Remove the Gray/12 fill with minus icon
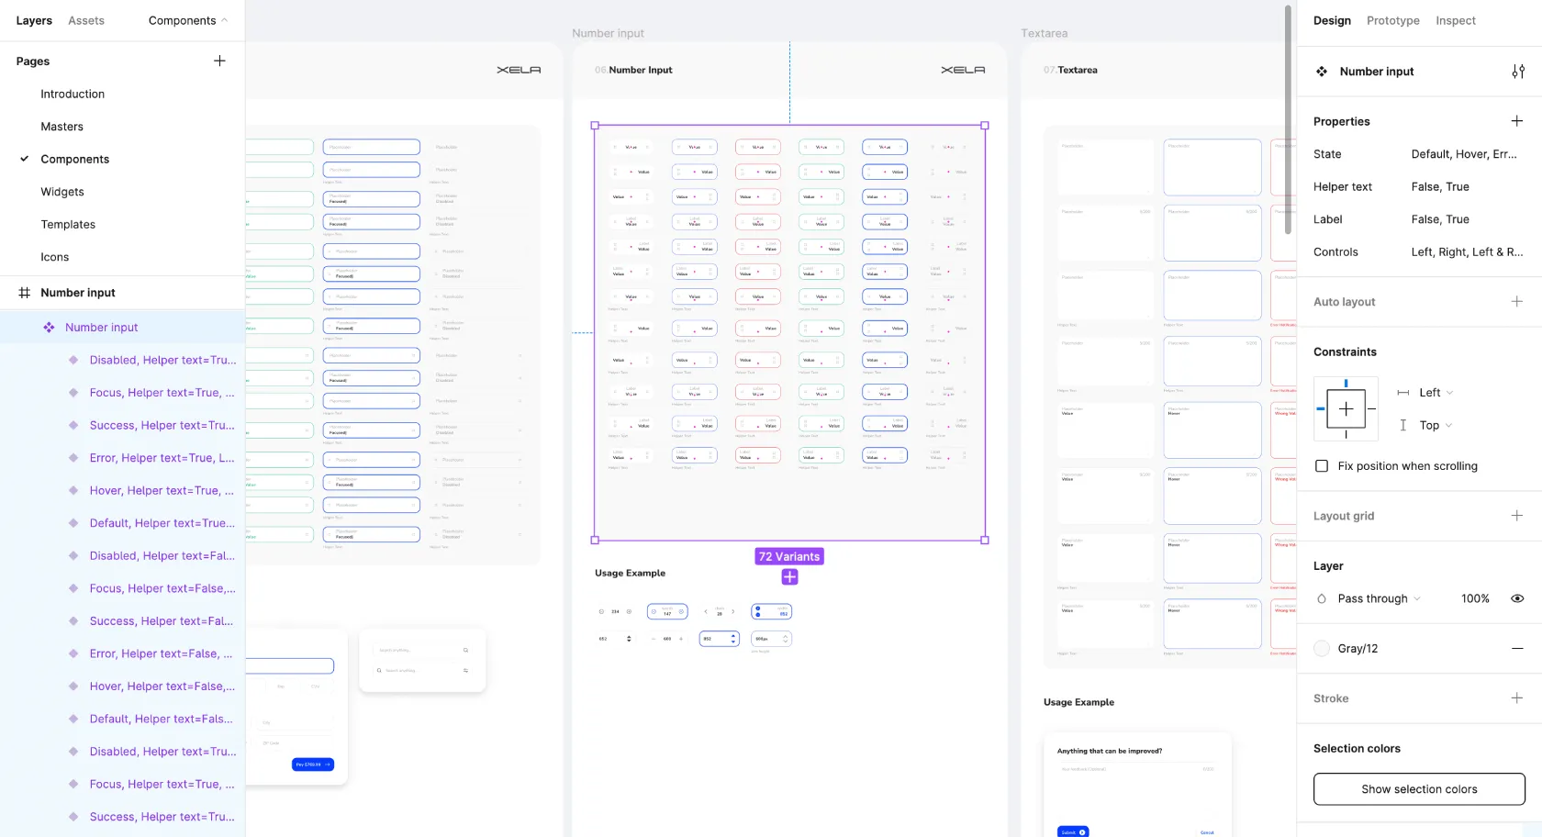Viewport: 1542px width, 837px height. [1516, 649]
